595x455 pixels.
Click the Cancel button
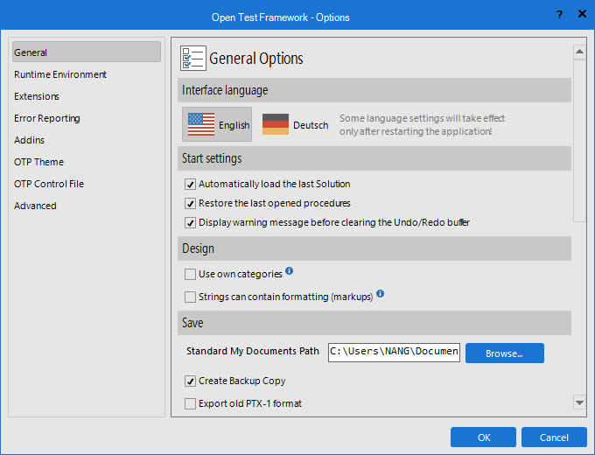click(x=554, y=437)
